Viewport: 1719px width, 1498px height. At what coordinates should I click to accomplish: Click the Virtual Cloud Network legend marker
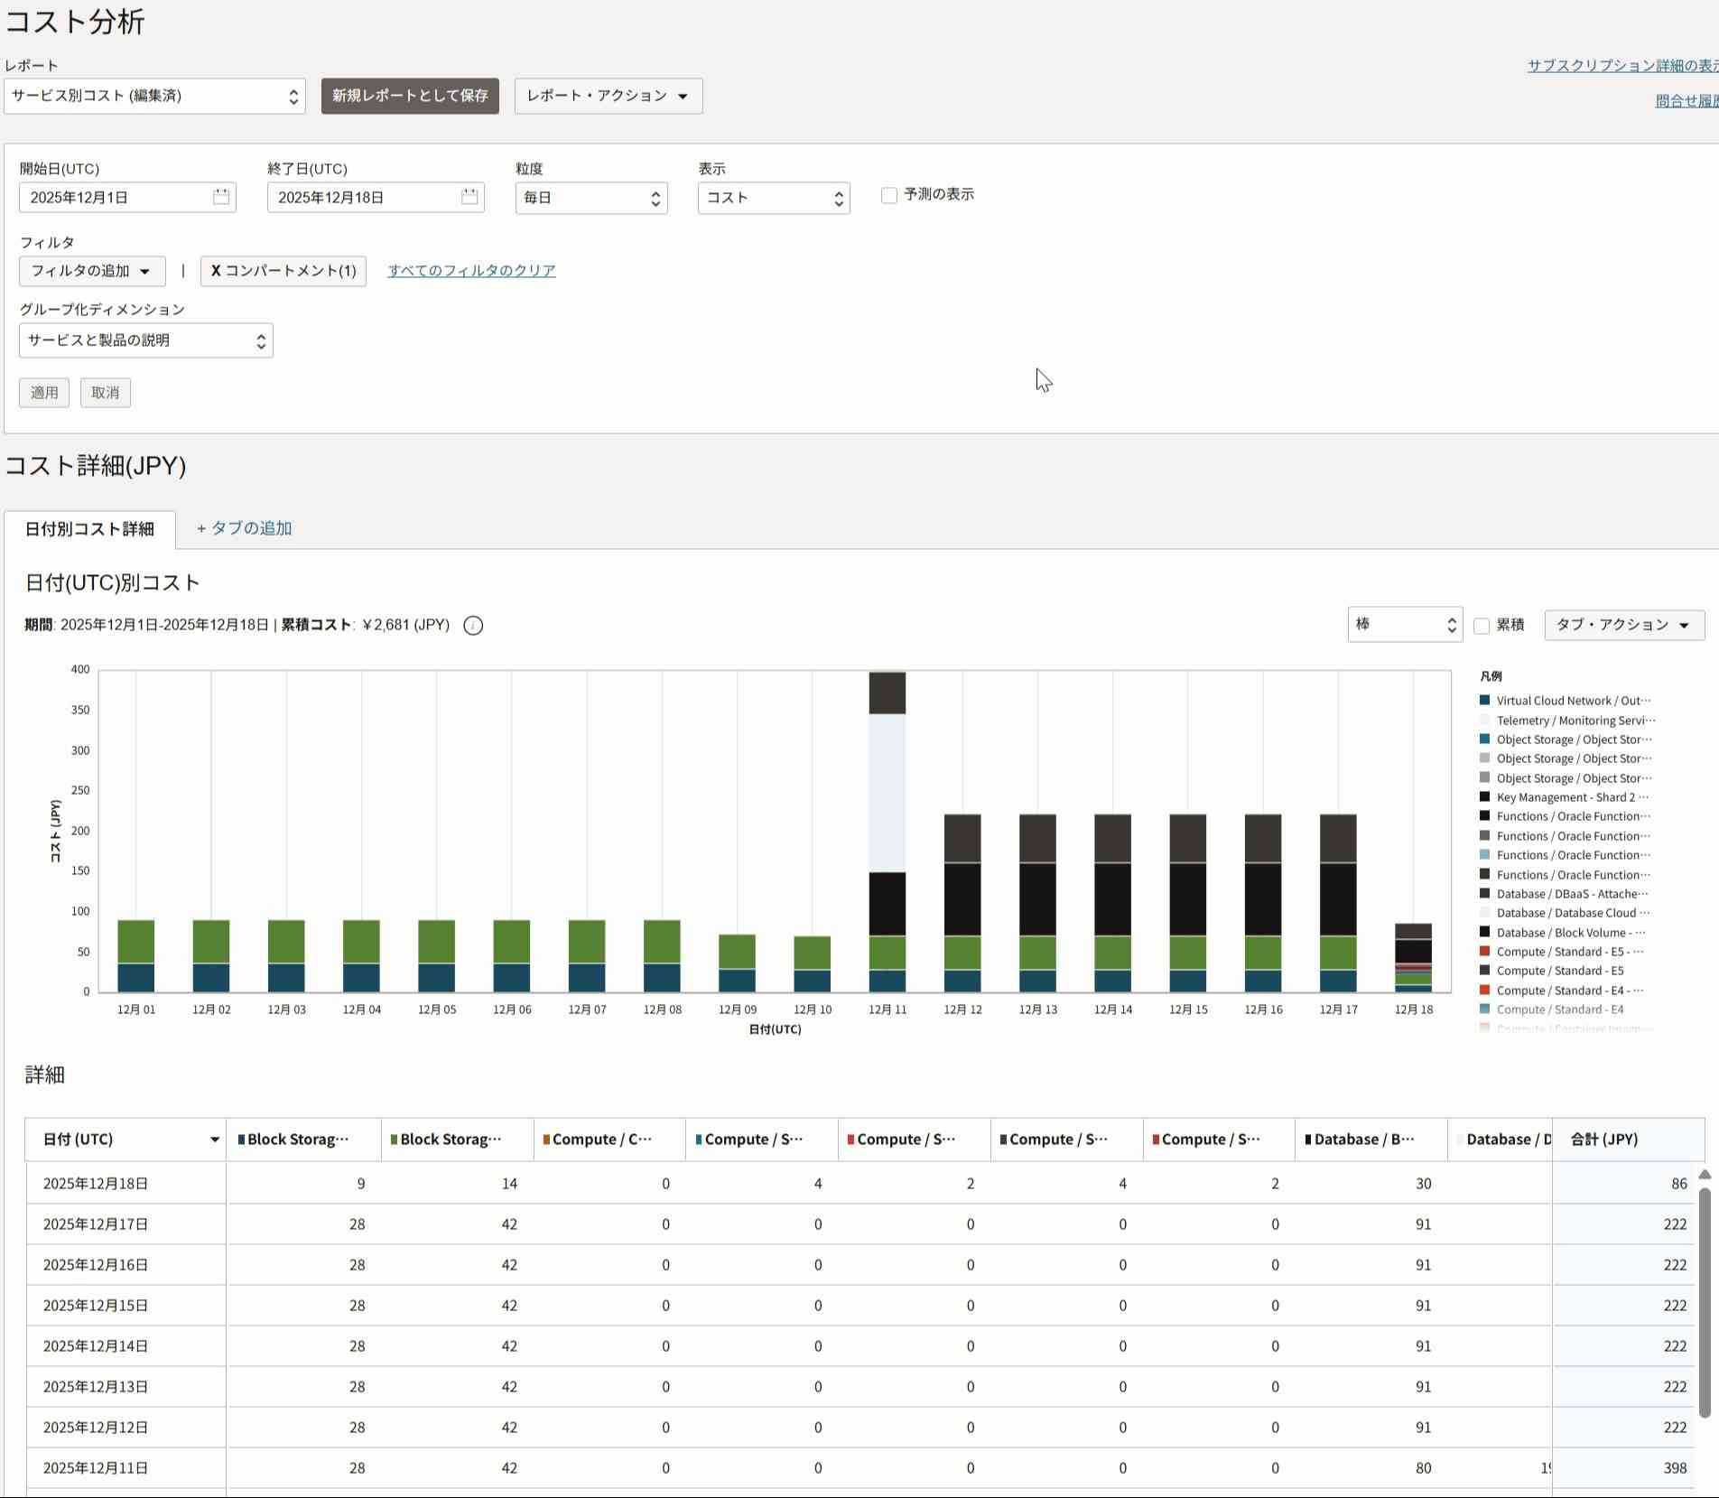1484,701
